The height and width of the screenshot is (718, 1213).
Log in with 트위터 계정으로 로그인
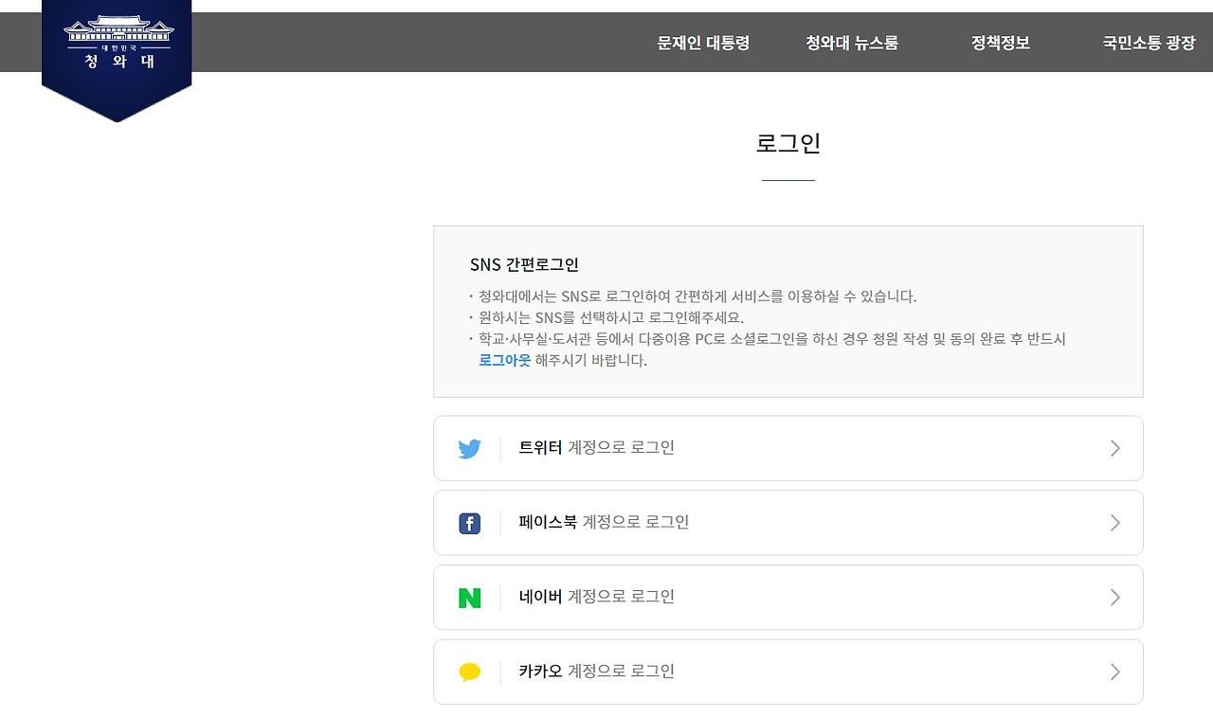(788, 448)
